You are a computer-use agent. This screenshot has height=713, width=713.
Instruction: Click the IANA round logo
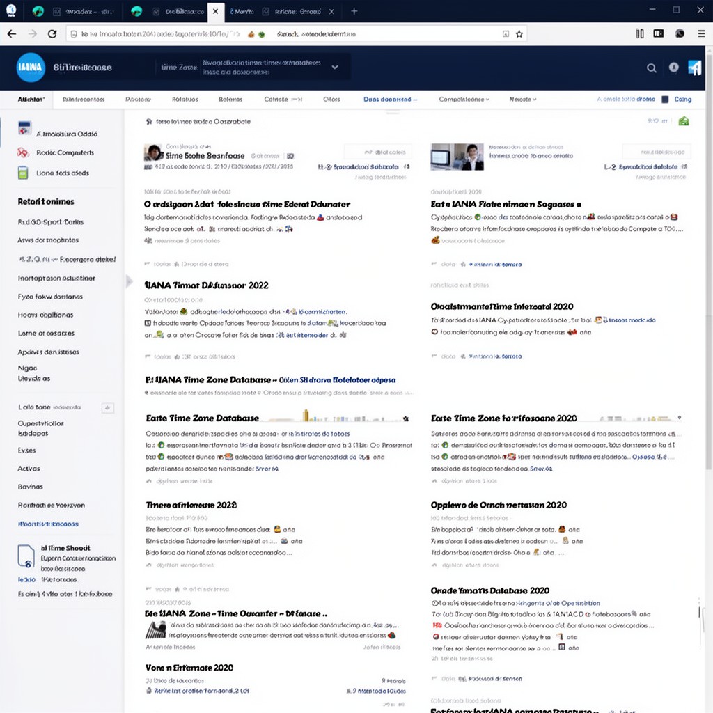(x=31, y=68)
